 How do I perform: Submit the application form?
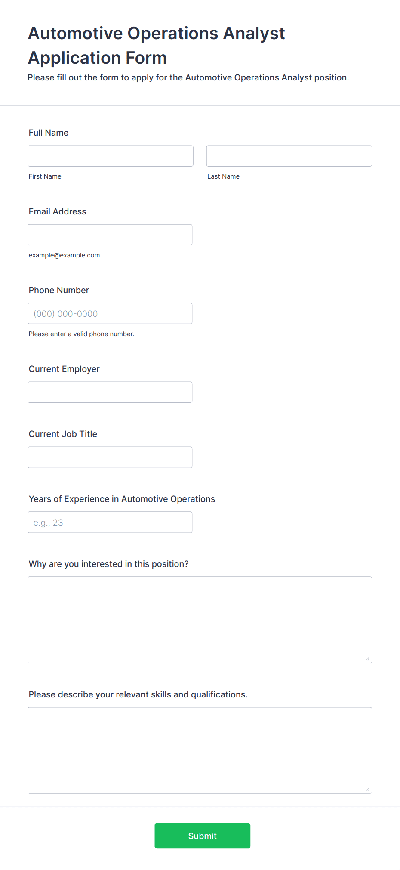coord(203,836)
